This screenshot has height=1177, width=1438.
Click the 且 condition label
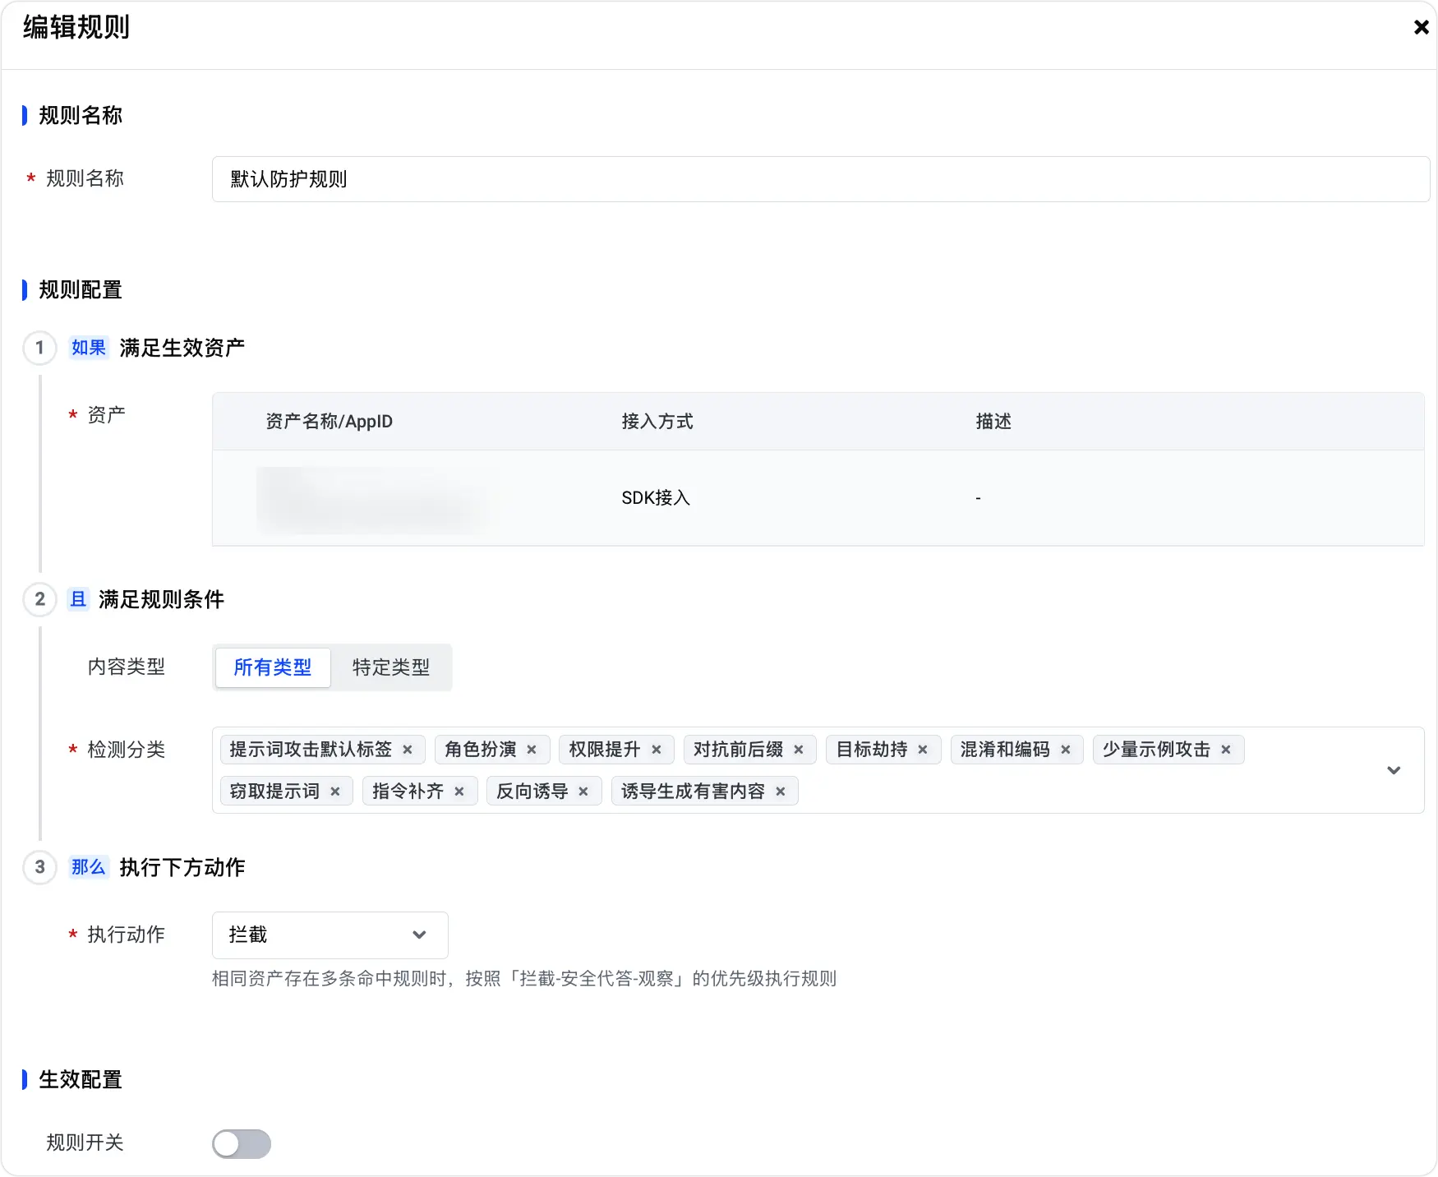coord(78,599)
